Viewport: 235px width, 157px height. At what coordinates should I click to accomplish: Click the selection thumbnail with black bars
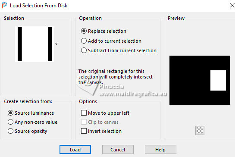click(34, 44)
